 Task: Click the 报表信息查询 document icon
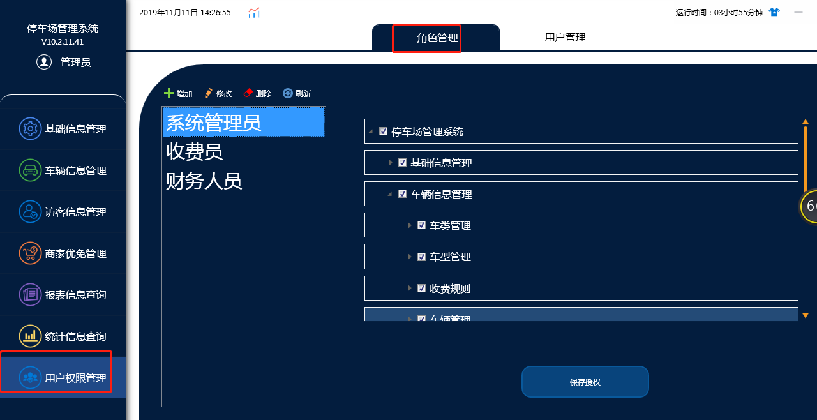(30, 295)
